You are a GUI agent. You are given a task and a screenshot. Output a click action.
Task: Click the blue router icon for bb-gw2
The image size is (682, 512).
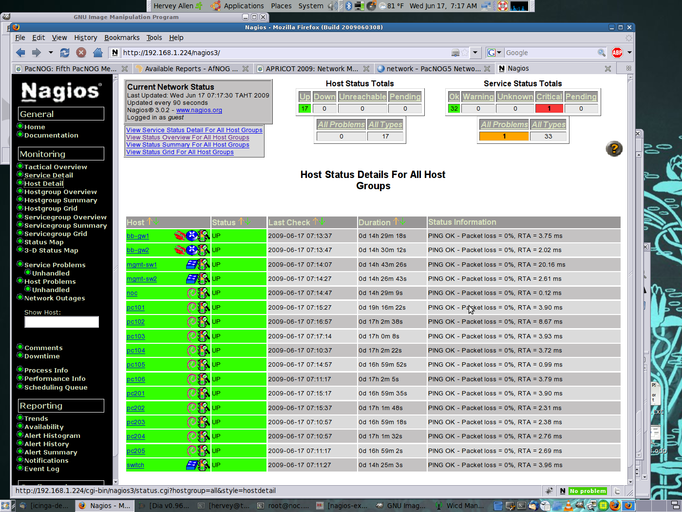[x=192, y=250]
